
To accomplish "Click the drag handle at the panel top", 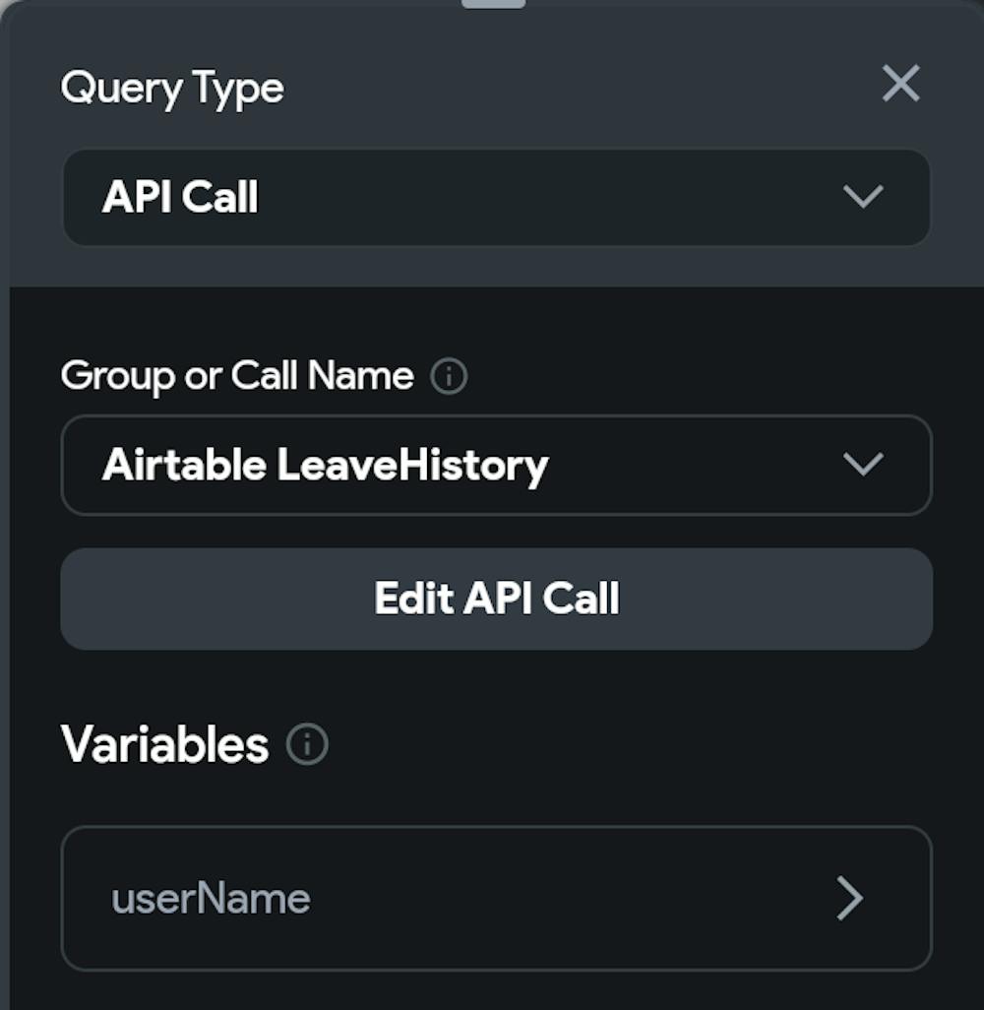I will 493,4.
